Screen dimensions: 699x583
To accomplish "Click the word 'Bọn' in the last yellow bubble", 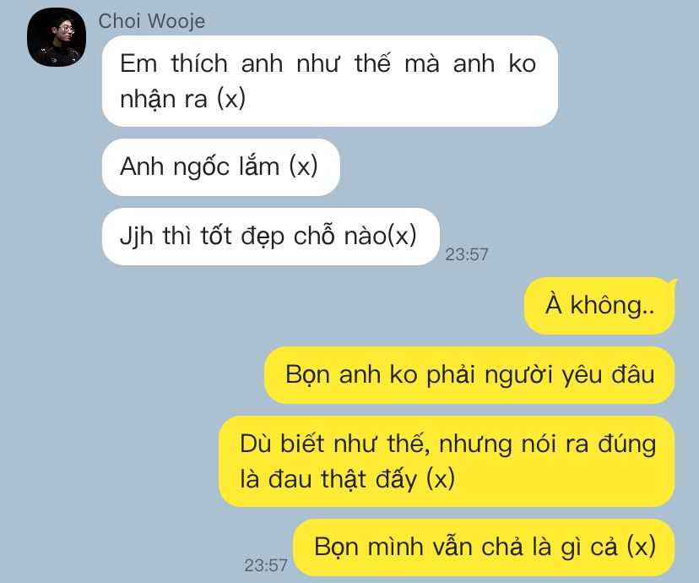I will tap(337, 547).
